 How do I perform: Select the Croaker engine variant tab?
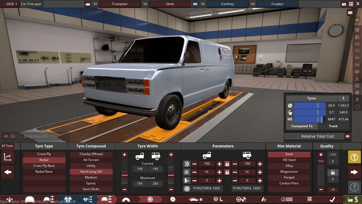pos(277,4)
